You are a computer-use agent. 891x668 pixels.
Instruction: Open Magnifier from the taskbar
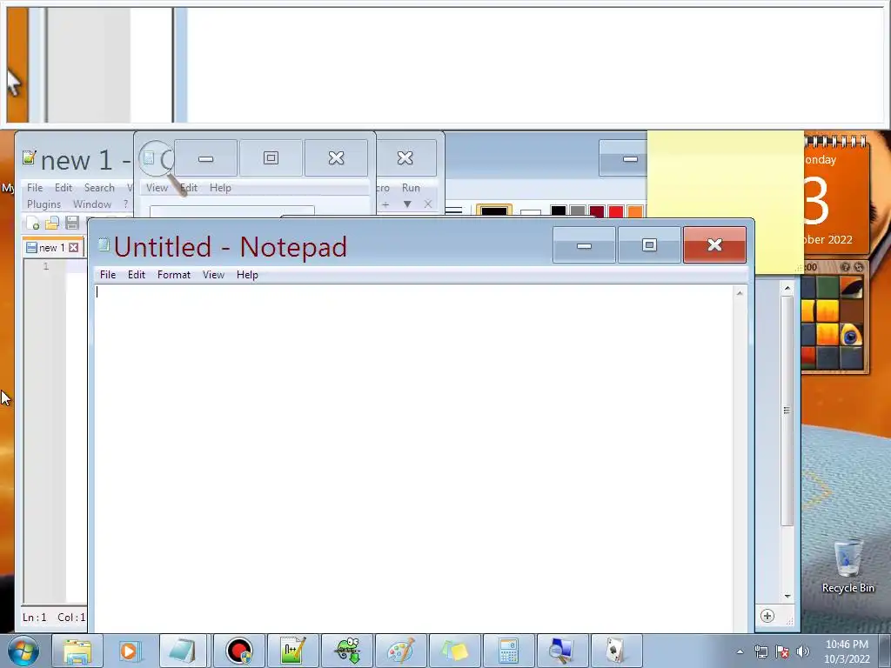coord(563,651)
